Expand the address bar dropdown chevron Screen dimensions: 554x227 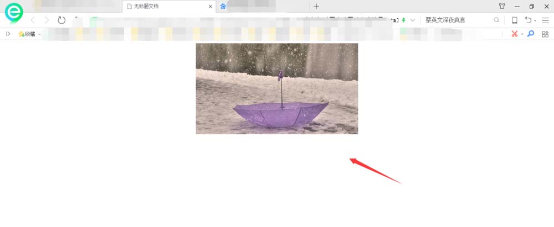[x=413, y=20]
